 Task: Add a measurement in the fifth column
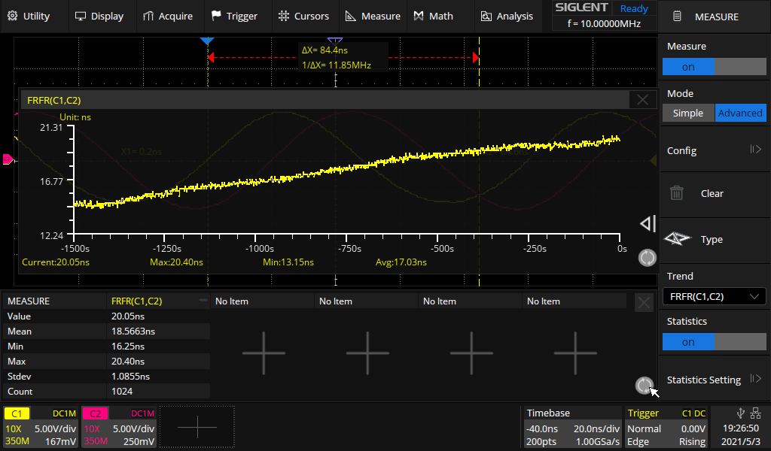(x=575, y=353)
